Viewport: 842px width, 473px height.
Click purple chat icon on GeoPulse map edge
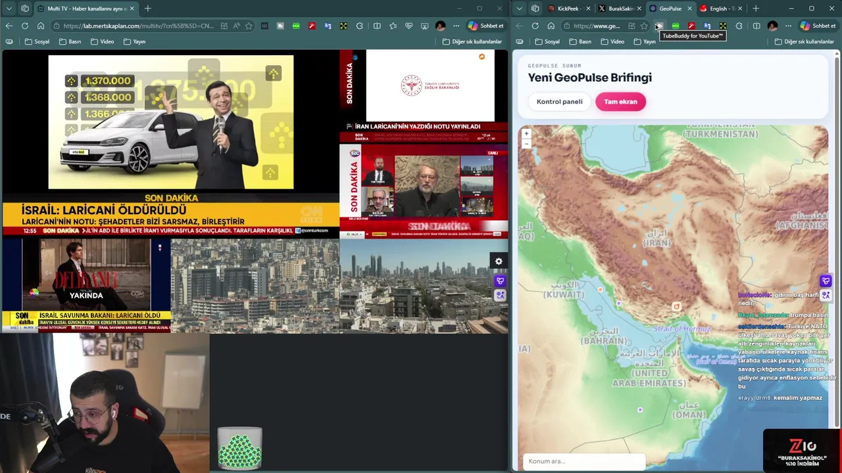click(826, 281)
